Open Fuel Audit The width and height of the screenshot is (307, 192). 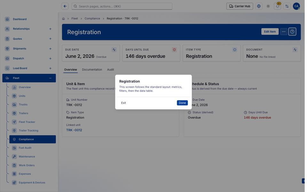pyautogui.click(x=33, y=148)
